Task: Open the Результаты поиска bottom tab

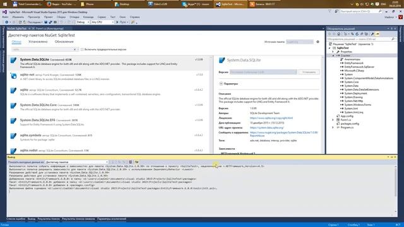Action: 49,219
